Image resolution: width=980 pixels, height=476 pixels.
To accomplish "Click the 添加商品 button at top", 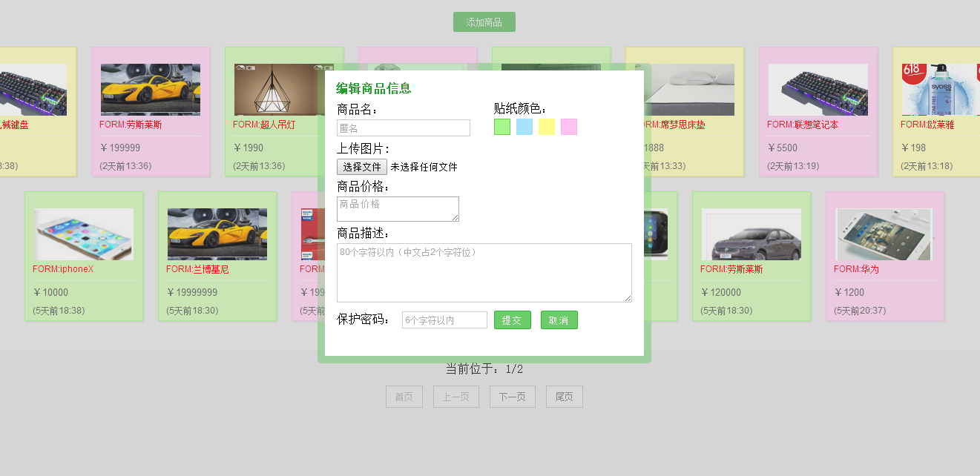I will (484, 22).
